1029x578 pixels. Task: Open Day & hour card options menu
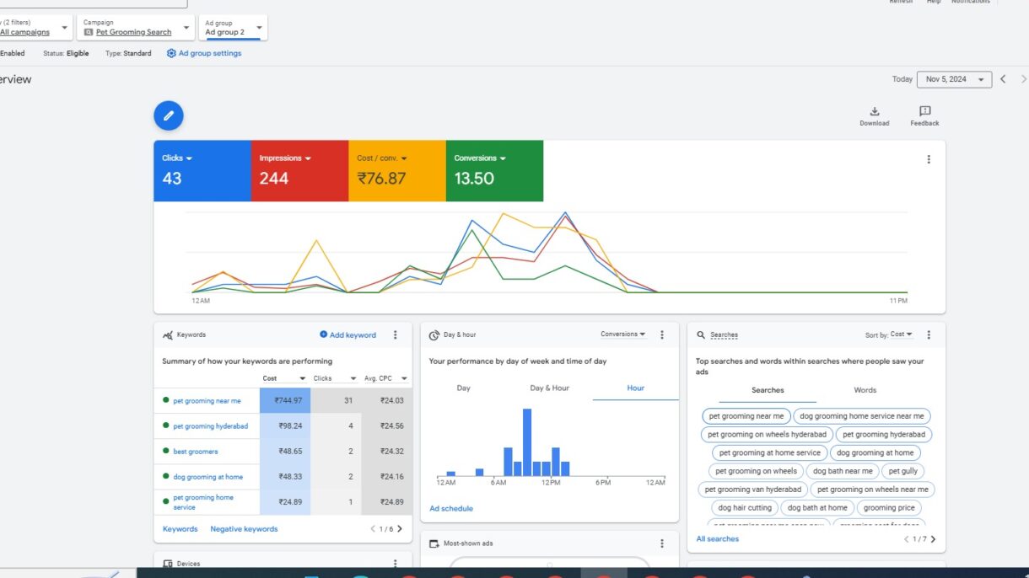[x=662, y=334]
